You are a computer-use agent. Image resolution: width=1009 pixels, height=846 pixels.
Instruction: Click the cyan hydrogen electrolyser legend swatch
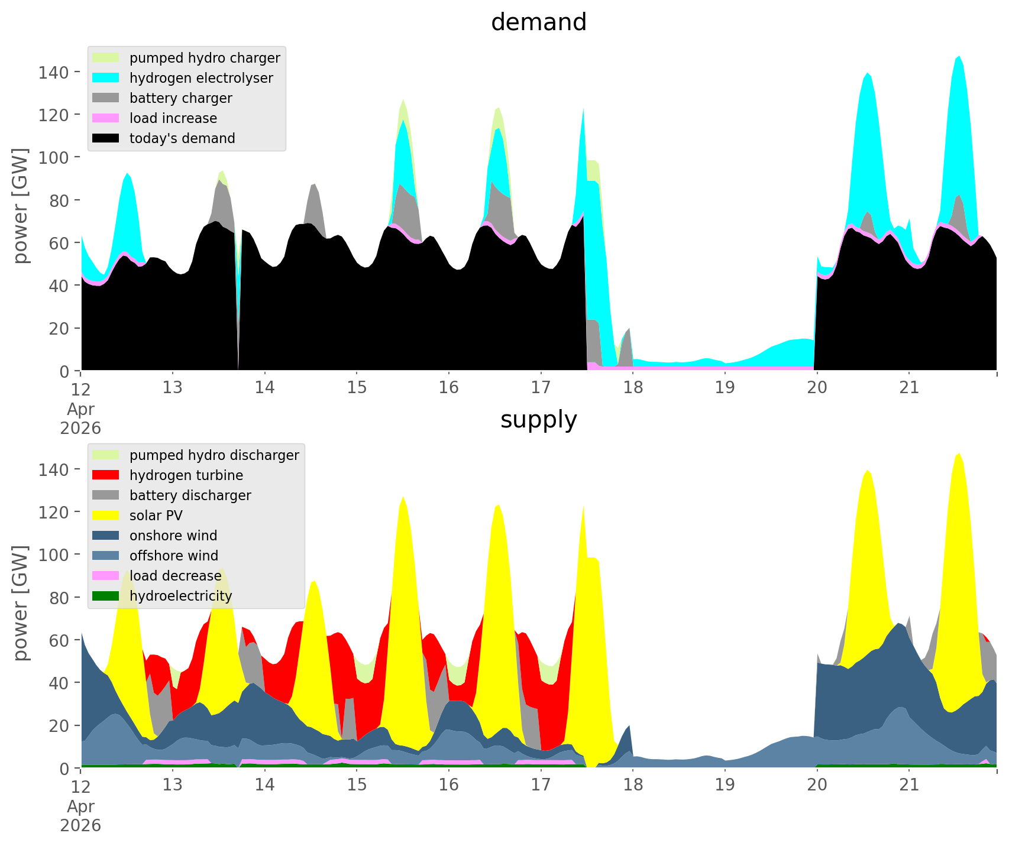106,78
